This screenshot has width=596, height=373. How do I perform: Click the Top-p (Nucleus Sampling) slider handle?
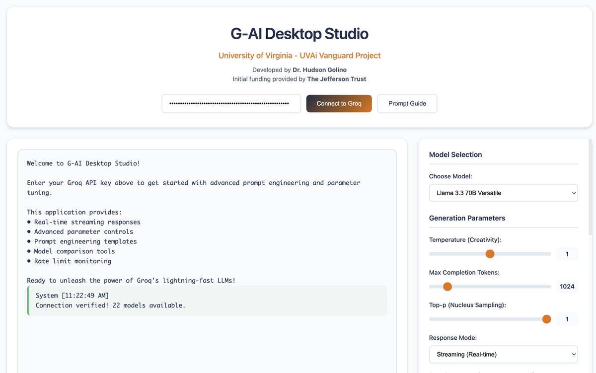pyautogui.click(x=546, y=319)
